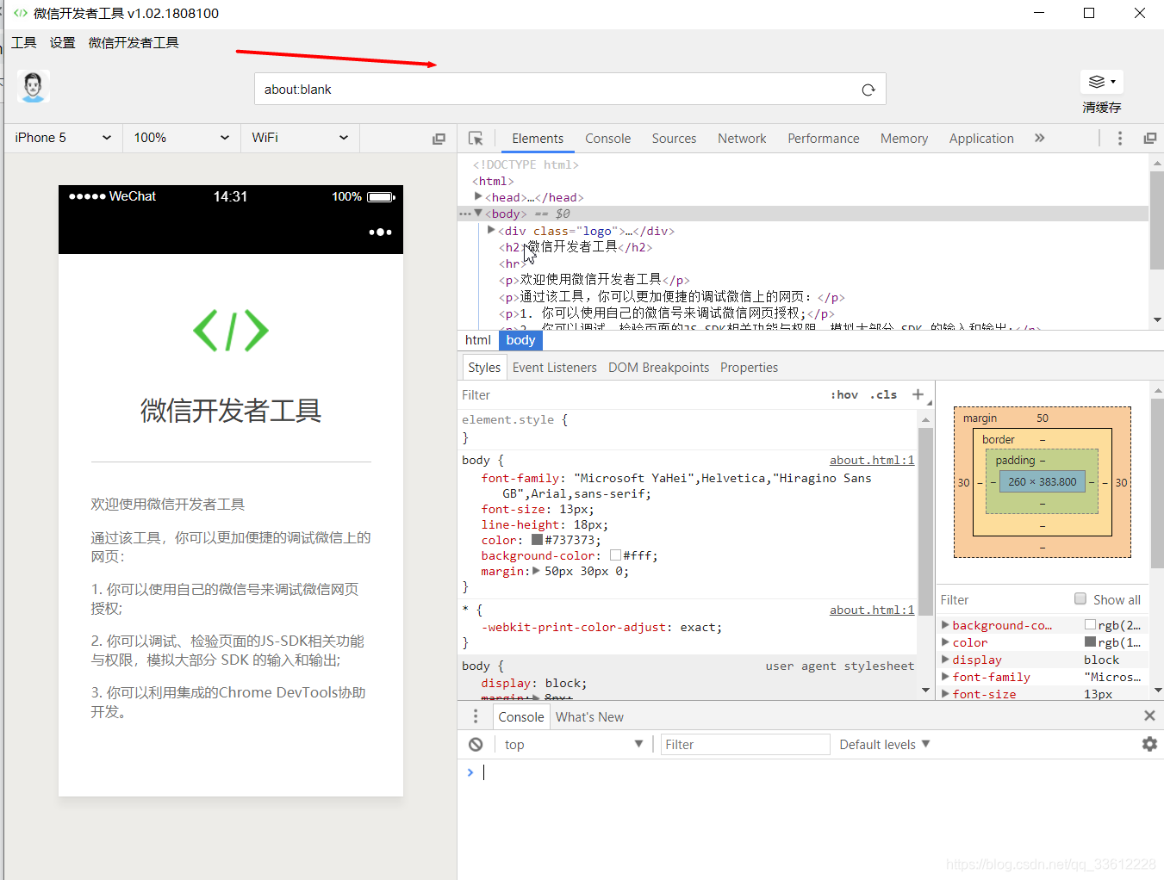Click the 清缓存 clear cache icon
This screenshot has height=880, width=1164.
[1101, 81]
